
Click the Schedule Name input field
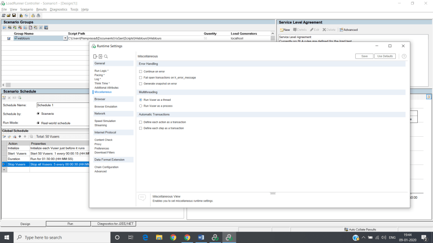point(55,105)
